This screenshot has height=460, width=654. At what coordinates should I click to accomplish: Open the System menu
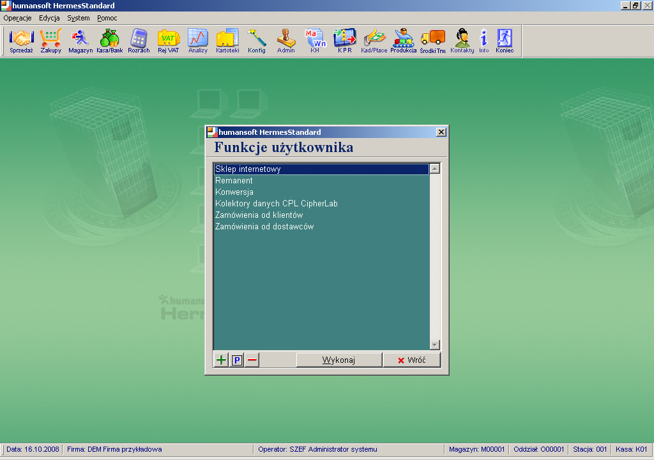click(x=79, y=18)
